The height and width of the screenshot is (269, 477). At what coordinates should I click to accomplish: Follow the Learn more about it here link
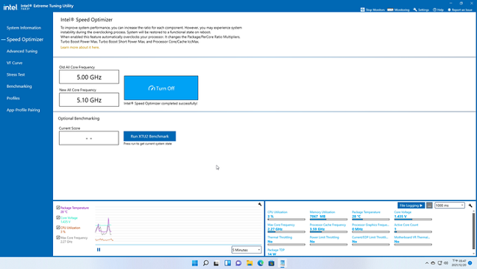79,47
